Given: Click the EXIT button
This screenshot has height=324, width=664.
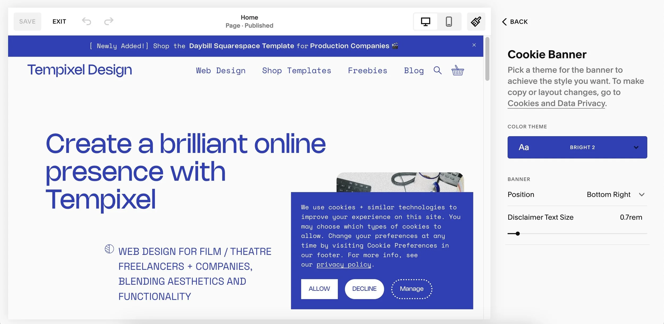Looking at the screenshot, I should point(59,22).
